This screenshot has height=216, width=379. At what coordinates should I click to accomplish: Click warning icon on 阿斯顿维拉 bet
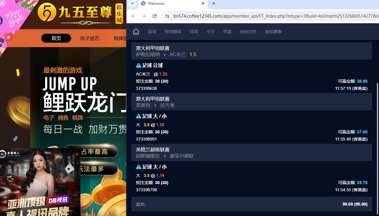[x=139, y=167]
